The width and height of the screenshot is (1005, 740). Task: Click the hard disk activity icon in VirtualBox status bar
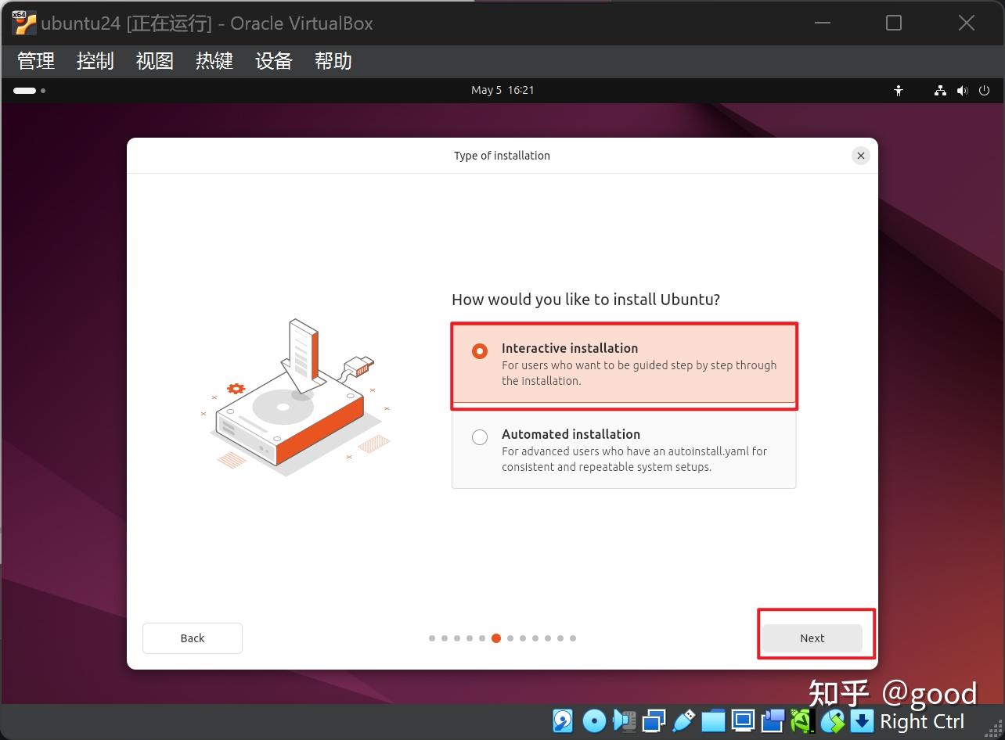pos(562,720)
